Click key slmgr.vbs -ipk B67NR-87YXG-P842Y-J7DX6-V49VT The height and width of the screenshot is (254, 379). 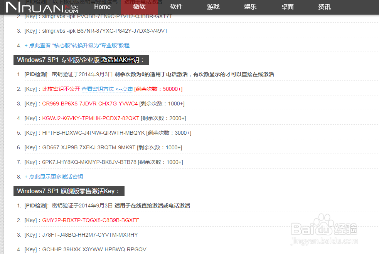[105, 31]
